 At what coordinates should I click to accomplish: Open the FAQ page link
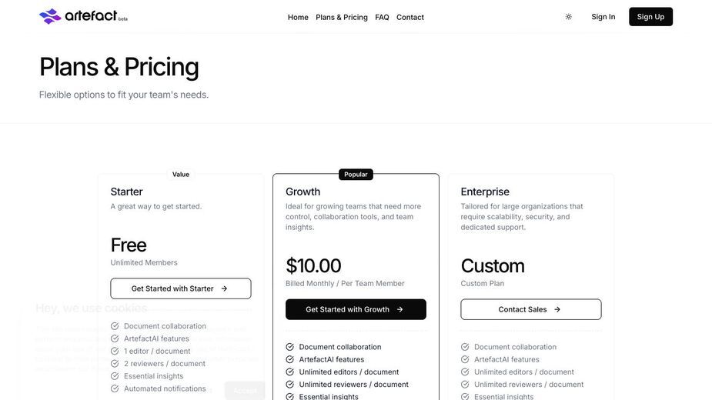(382, 17)
